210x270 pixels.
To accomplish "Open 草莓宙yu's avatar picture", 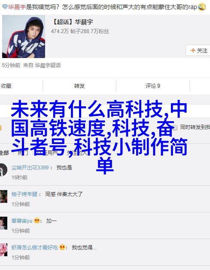I will [x=3, y=223].
